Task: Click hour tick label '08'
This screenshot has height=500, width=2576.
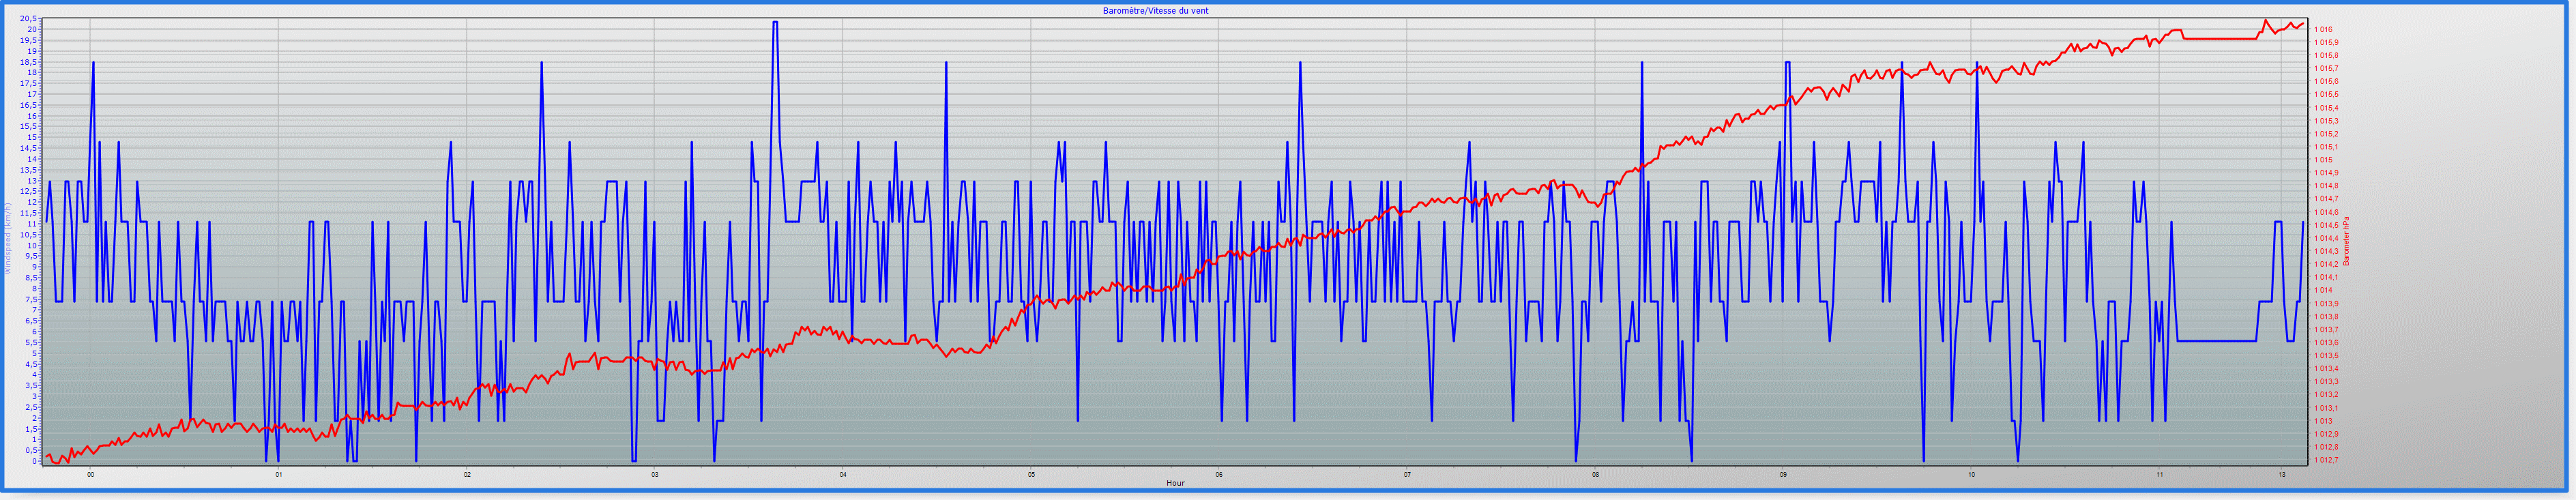Action: tap(1595, 475)
